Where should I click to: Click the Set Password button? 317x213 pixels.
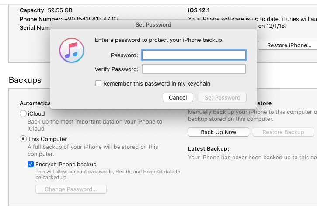[222, 98]
